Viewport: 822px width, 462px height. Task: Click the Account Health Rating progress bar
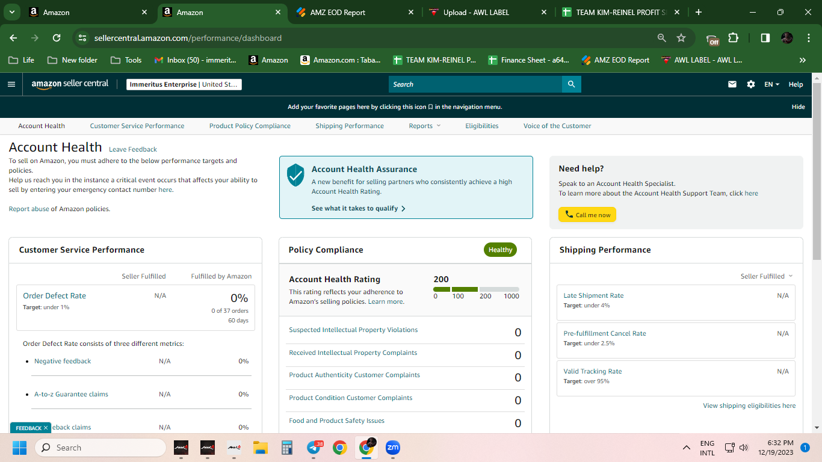point(476,289)
